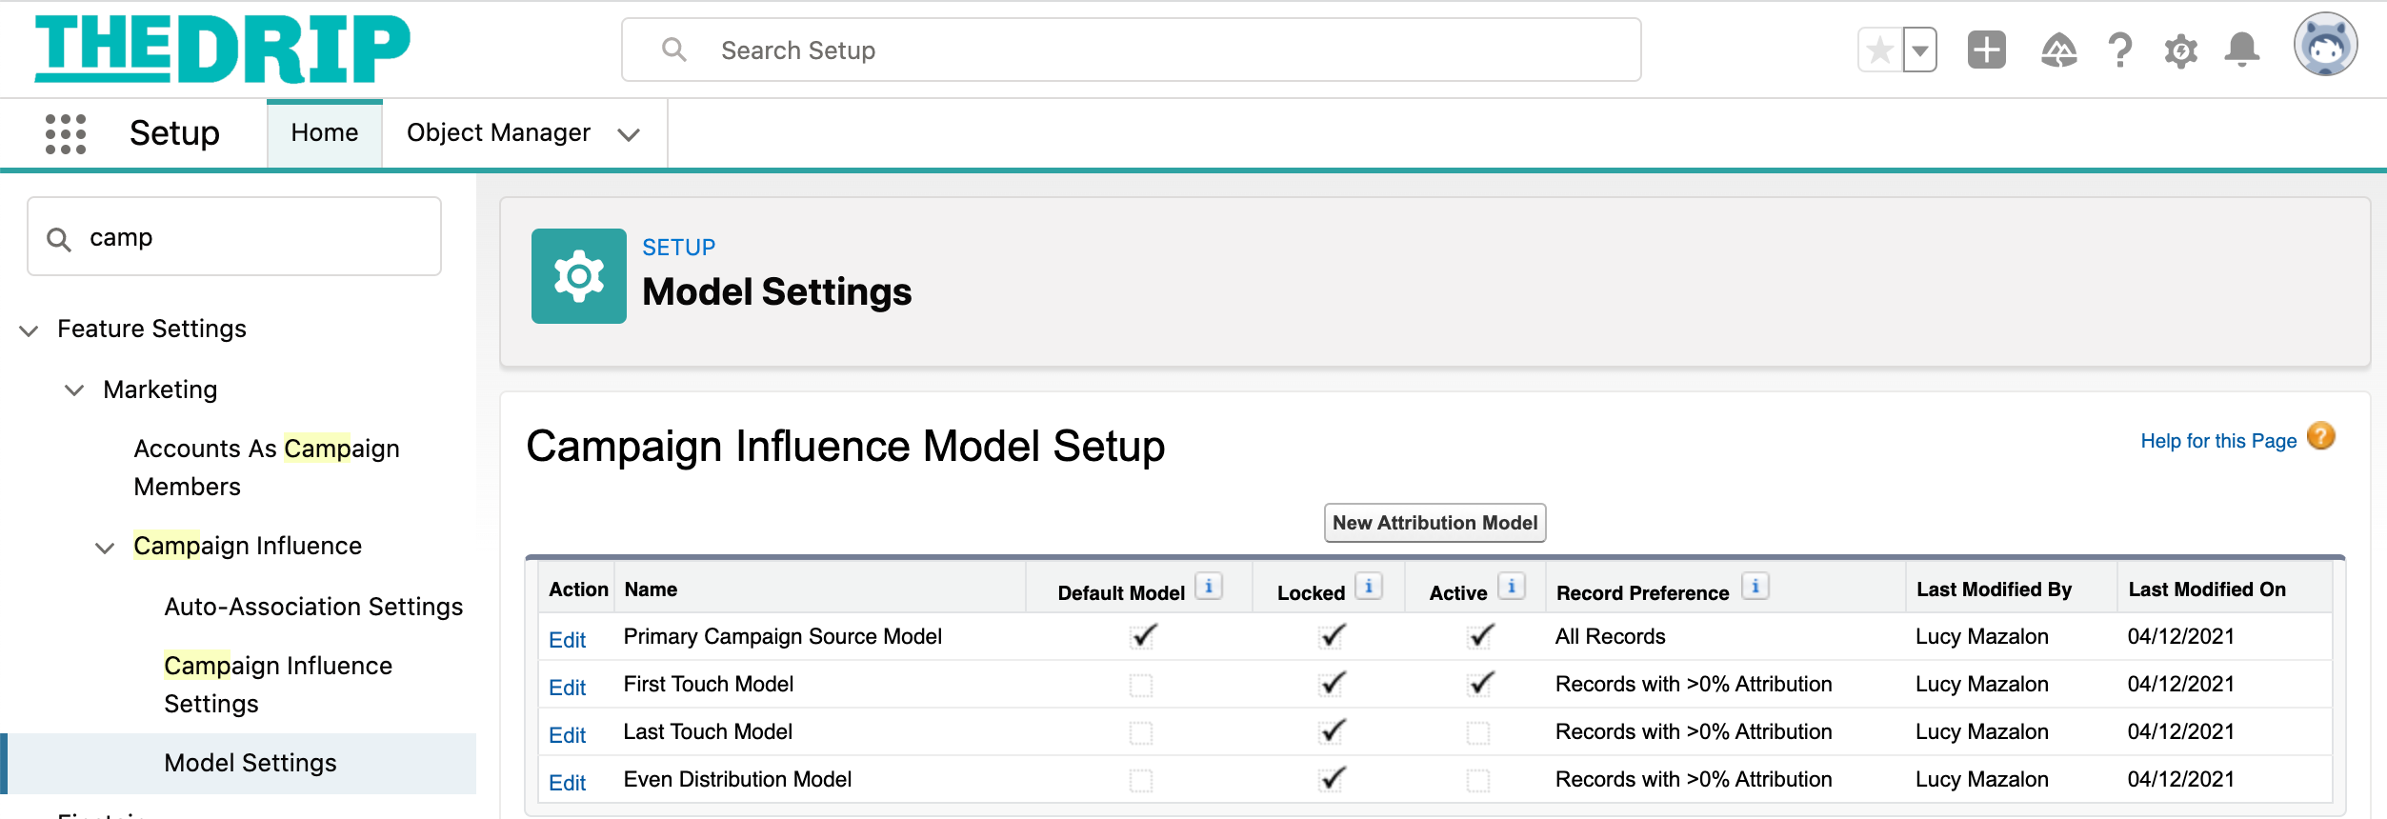Toggle Active for Primary Campaign Source Model
Image resolution: width=2387 pixels, height=819 pixels.
click(x=1479, y=636)
